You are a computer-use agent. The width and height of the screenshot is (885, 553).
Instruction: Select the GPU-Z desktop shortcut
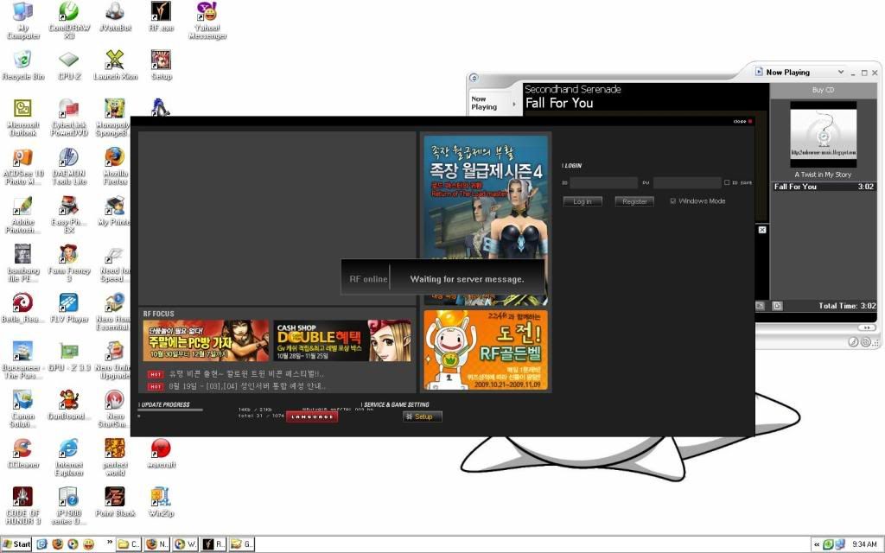coord(69,356)
